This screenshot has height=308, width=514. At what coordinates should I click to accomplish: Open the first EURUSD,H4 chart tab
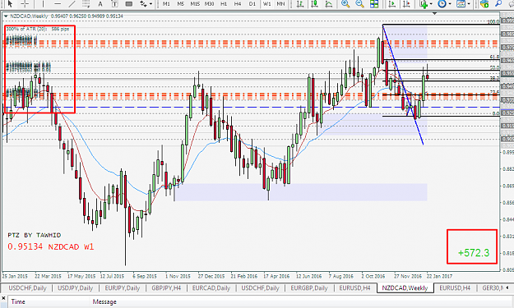coord(354,288)
